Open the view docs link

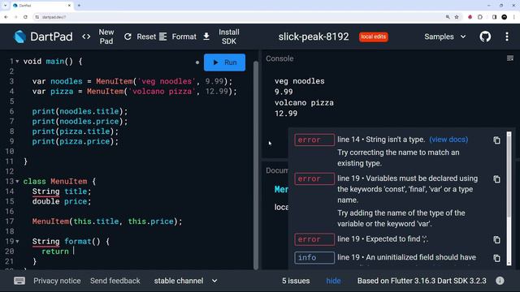click(448, 140)
